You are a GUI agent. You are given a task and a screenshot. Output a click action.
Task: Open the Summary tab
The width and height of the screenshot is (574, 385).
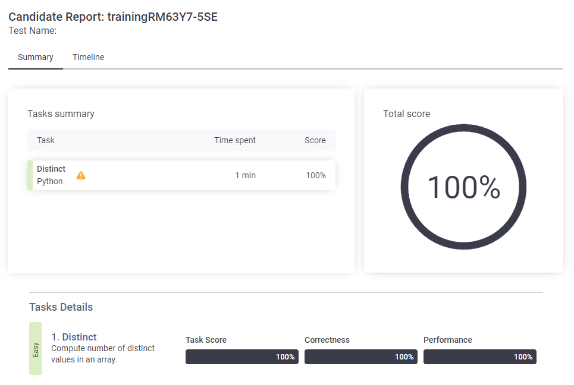[36, 57]
